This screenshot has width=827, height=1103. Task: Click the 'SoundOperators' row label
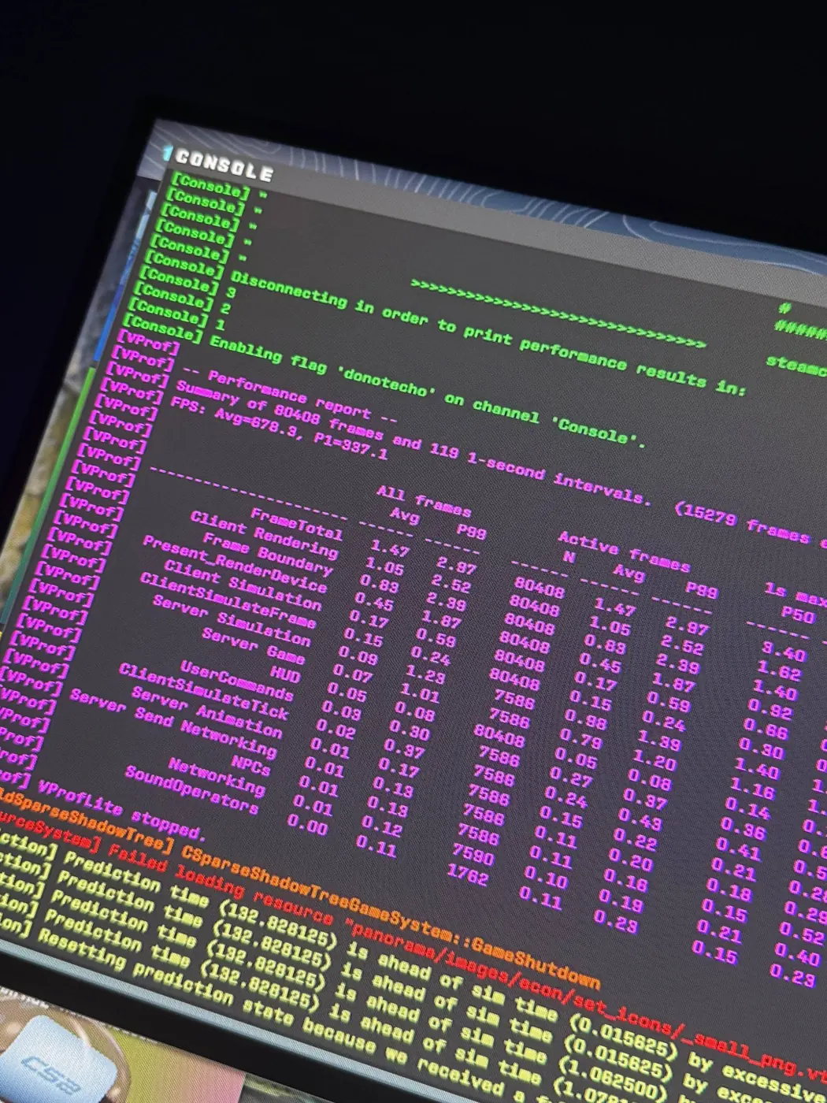click(x=191, y=789)
